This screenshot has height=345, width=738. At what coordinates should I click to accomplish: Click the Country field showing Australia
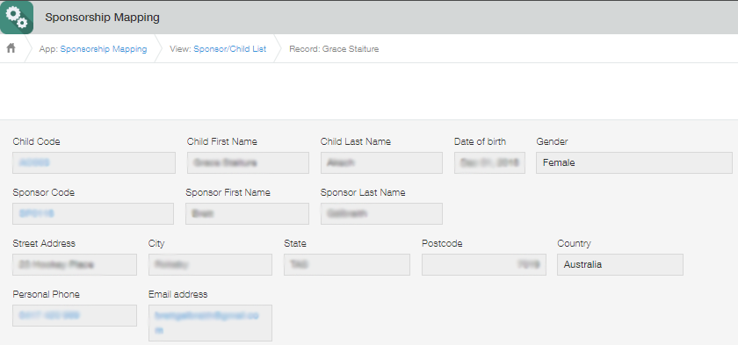[x=620, y=264]
